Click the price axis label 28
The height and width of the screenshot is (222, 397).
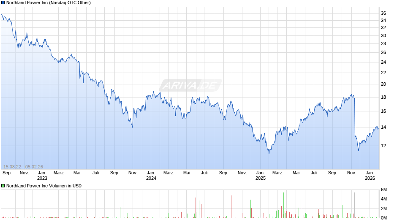383,44
